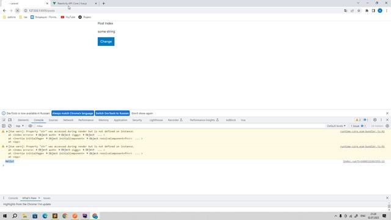Screen dimensions: 391x220
Task: Open the Chrome profile avatar
Action: pyautogui.click(x=380, y=10)
